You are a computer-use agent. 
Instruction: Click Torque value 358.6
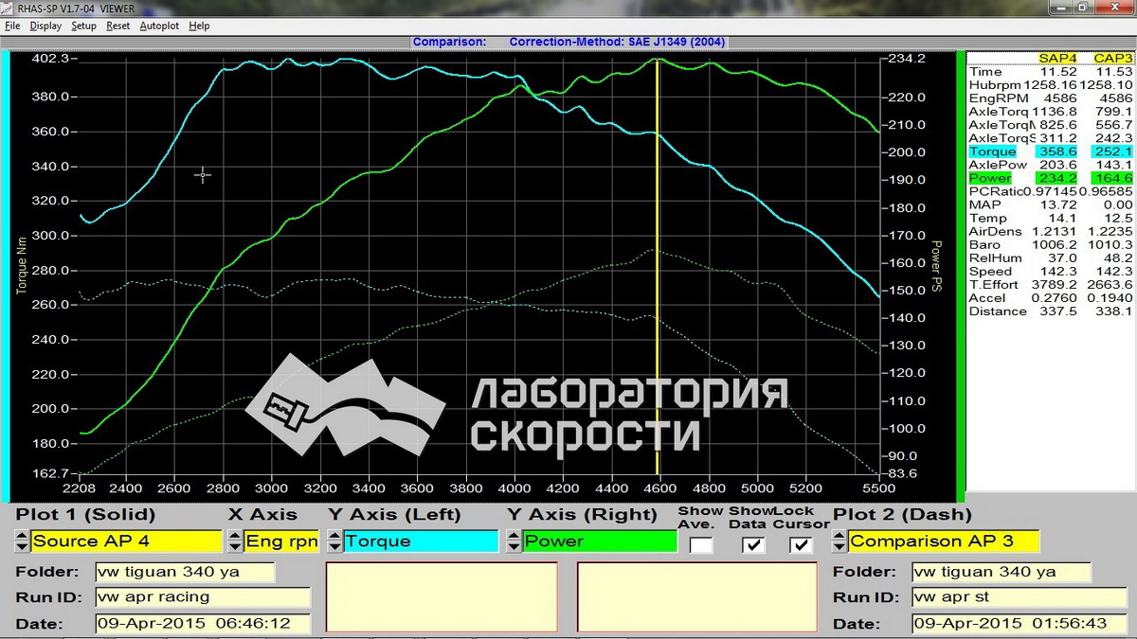1057,151
